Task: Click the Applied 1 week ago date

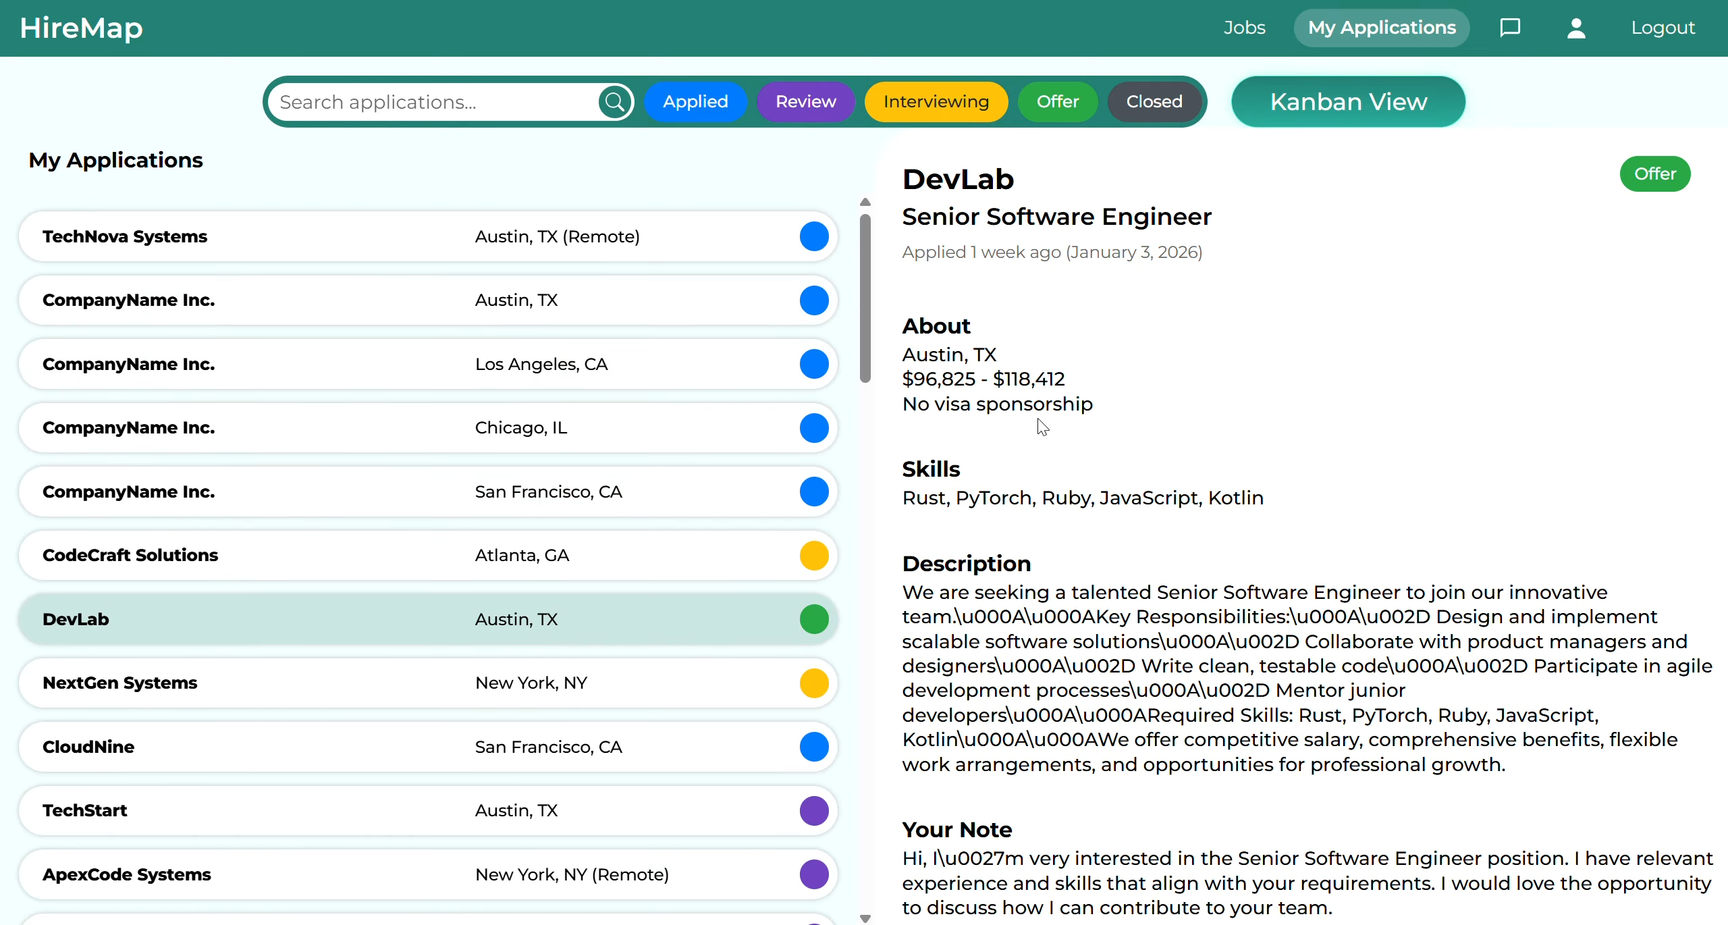Action: click(1052, 253)
